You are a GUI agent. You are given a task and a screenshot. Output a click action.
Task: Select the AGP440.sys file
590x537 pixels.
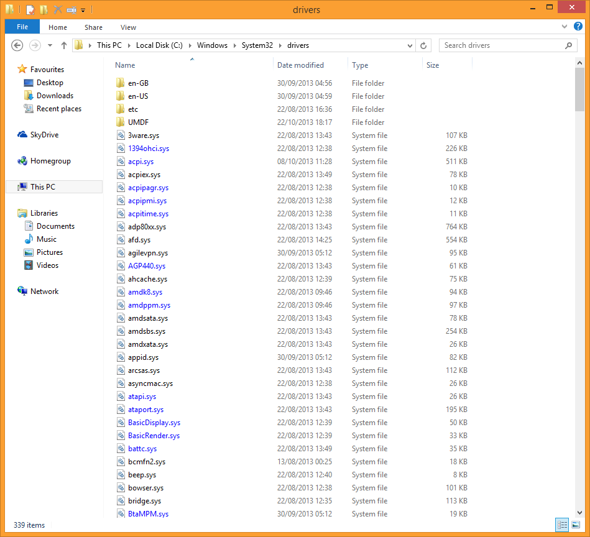point(146,266)
